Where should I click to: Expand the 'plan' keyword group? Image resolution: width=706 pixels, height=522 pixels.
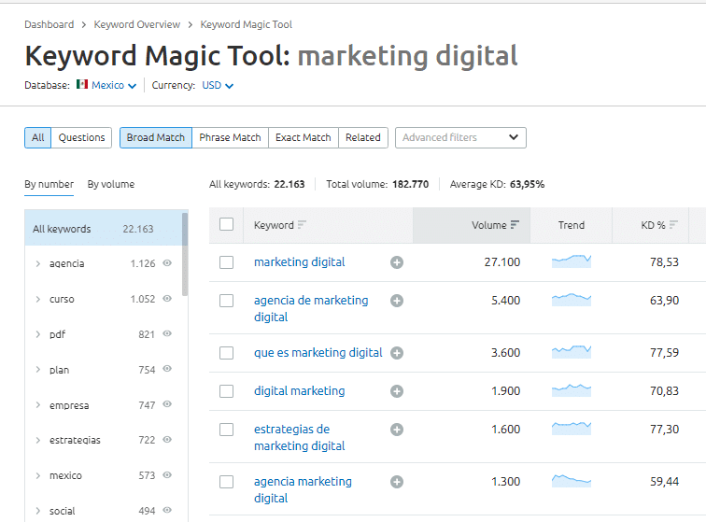[37, 370]
